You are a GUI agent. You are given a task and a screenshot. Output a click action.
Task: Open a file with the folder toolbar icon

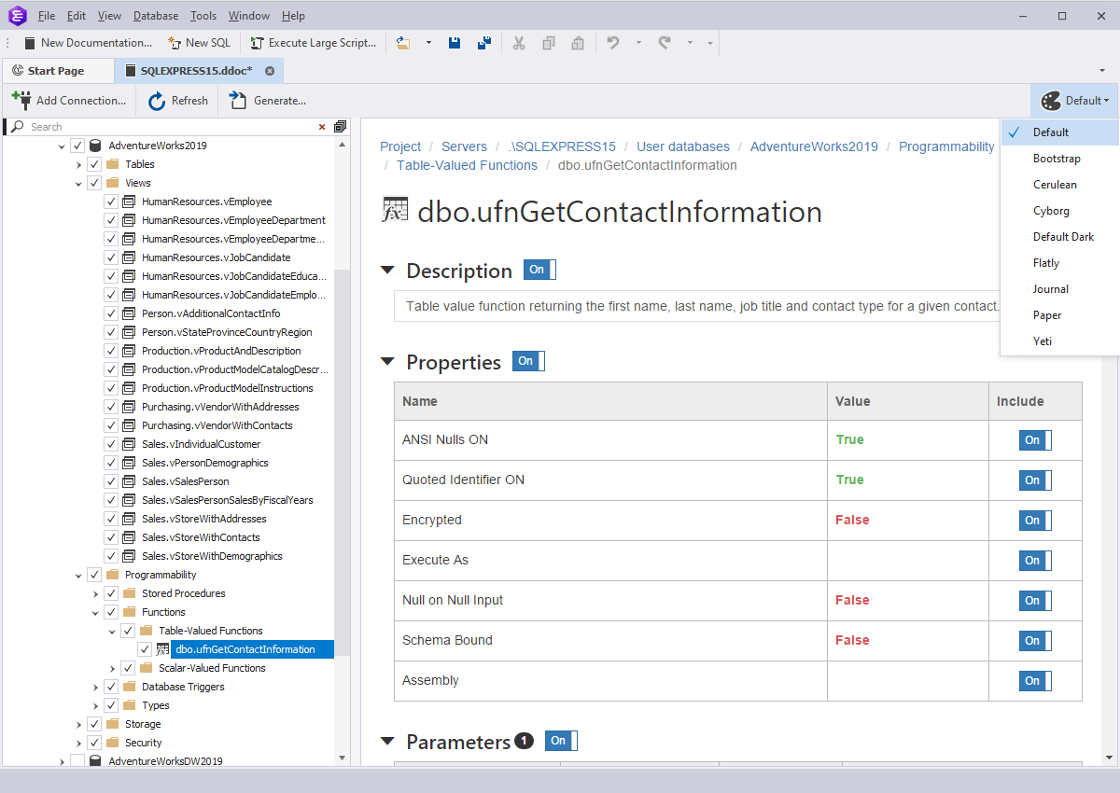coord(403,42)
